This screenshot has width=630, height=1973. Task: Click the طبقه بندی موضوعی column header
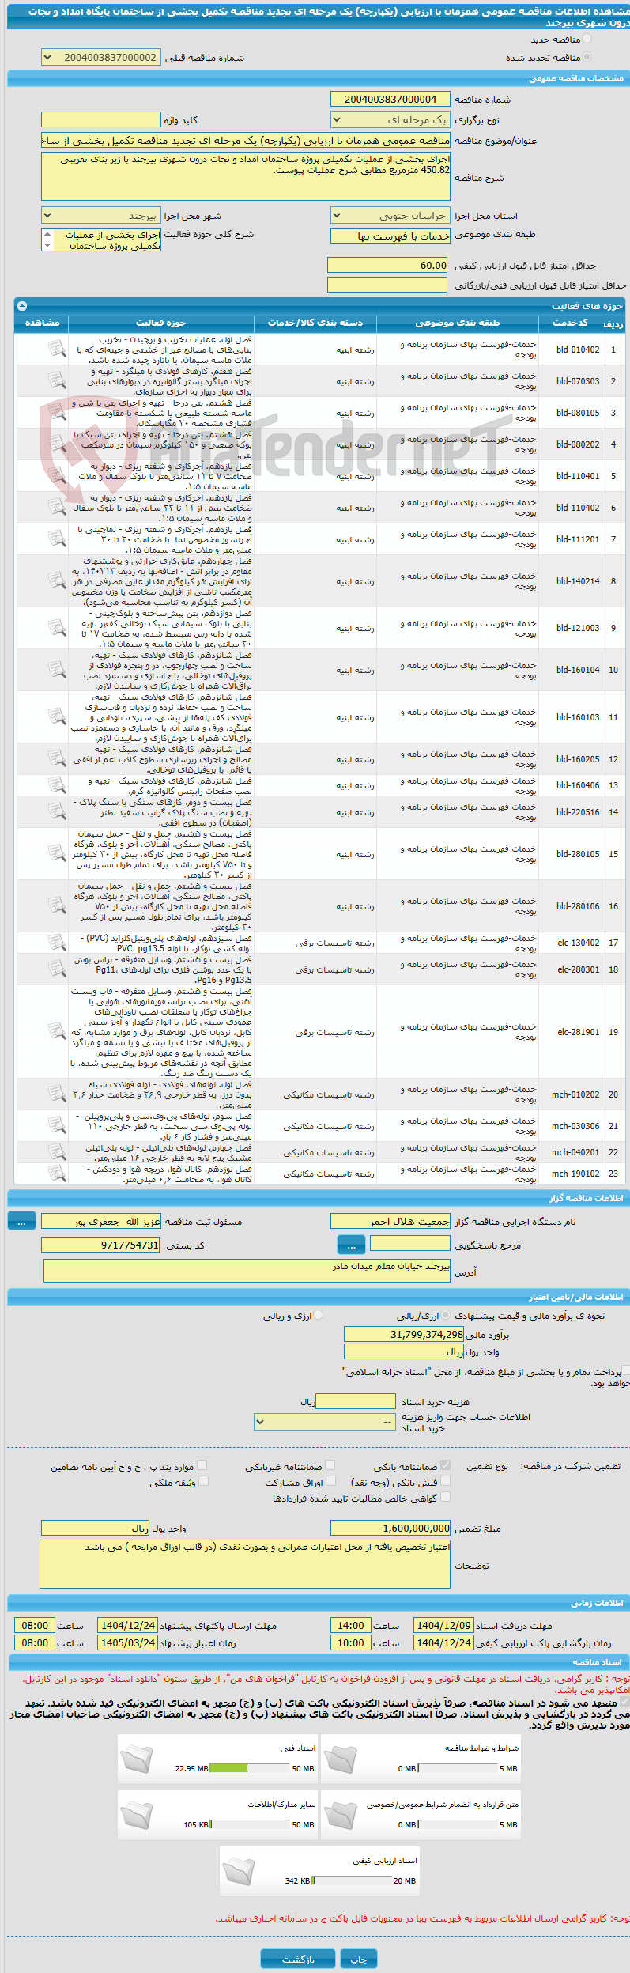[458, 323]
